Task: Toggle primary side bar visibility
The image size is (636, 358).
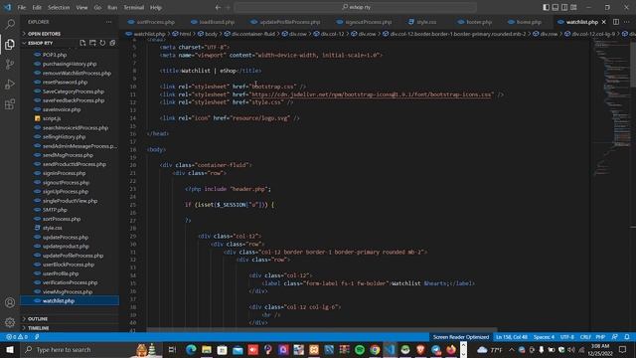Action: click(546, 7)
